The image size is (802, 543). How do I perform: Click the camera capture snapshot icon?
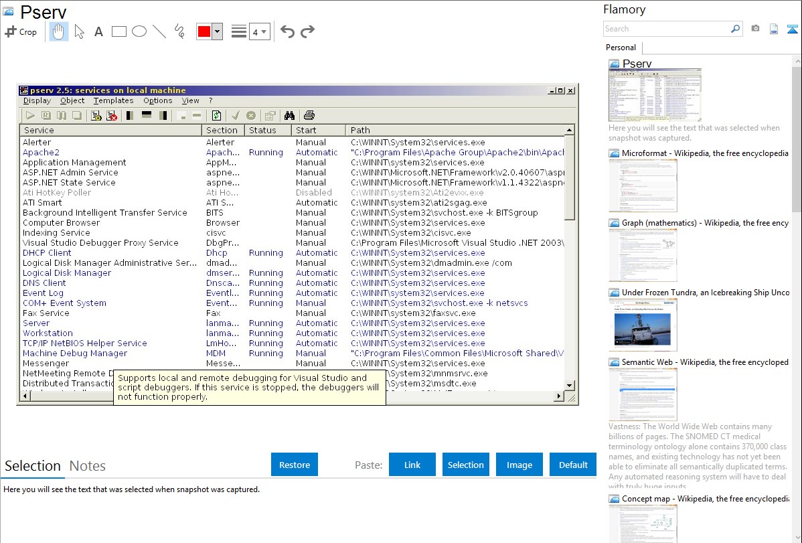coord(755,29)
